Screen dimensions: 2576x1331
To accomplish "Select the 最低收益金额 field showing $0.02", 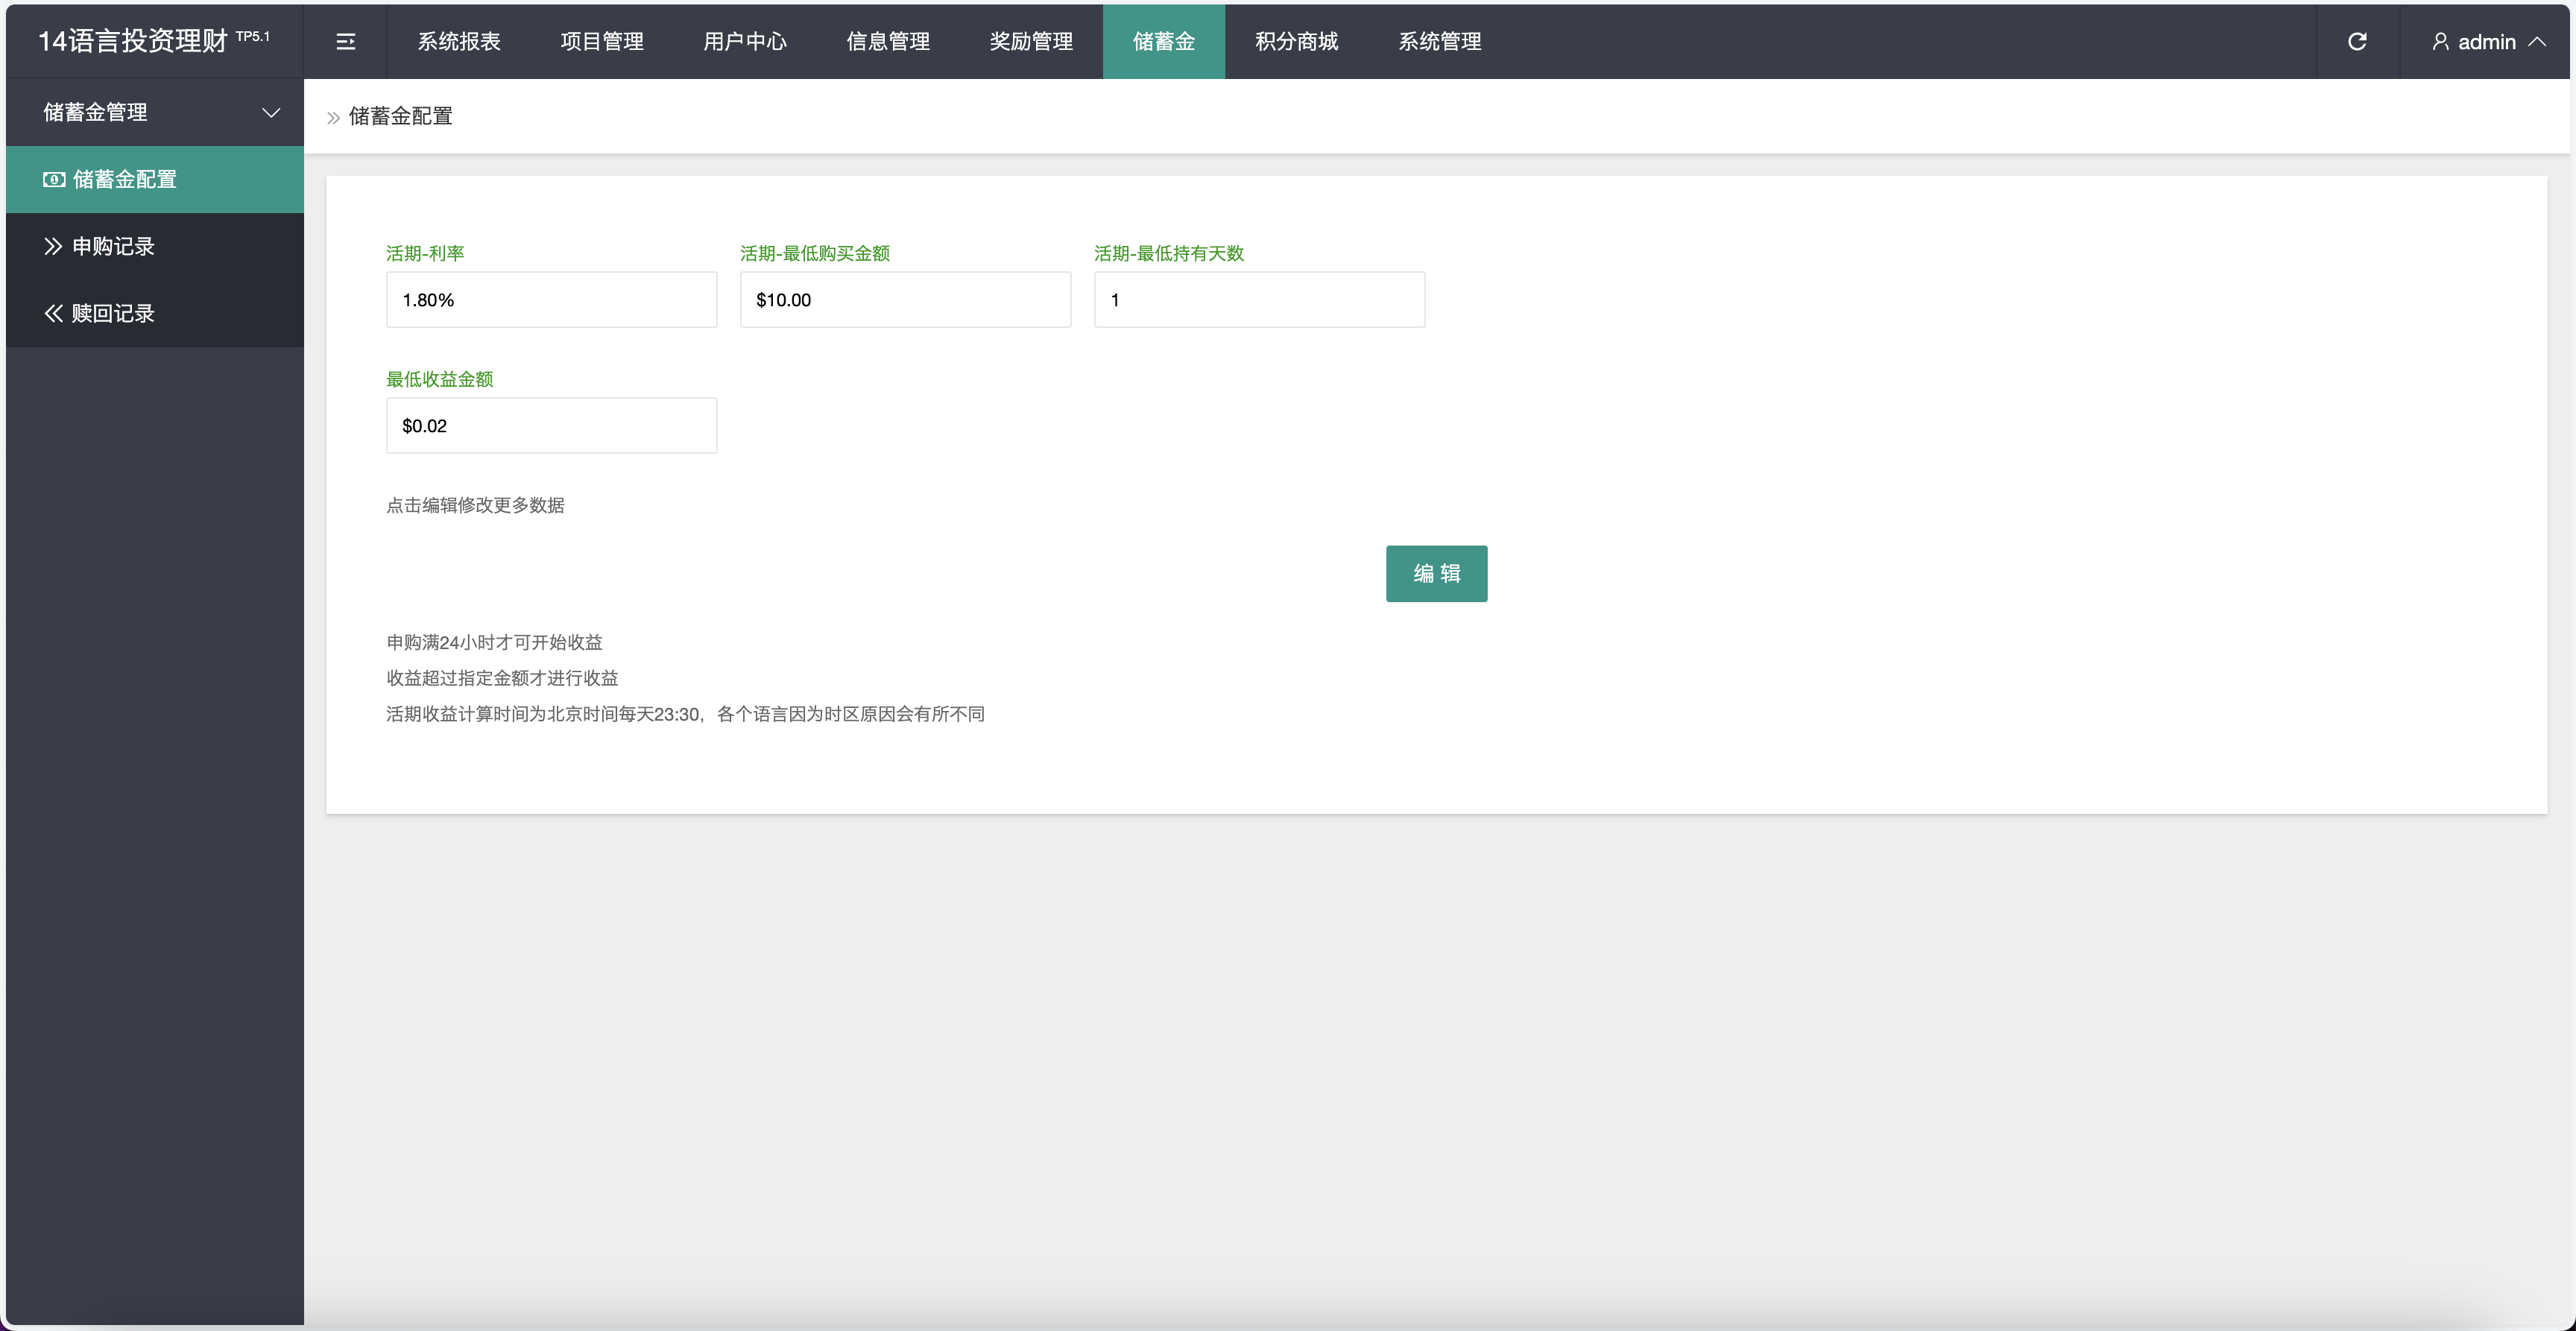I will tap(551, 425).
